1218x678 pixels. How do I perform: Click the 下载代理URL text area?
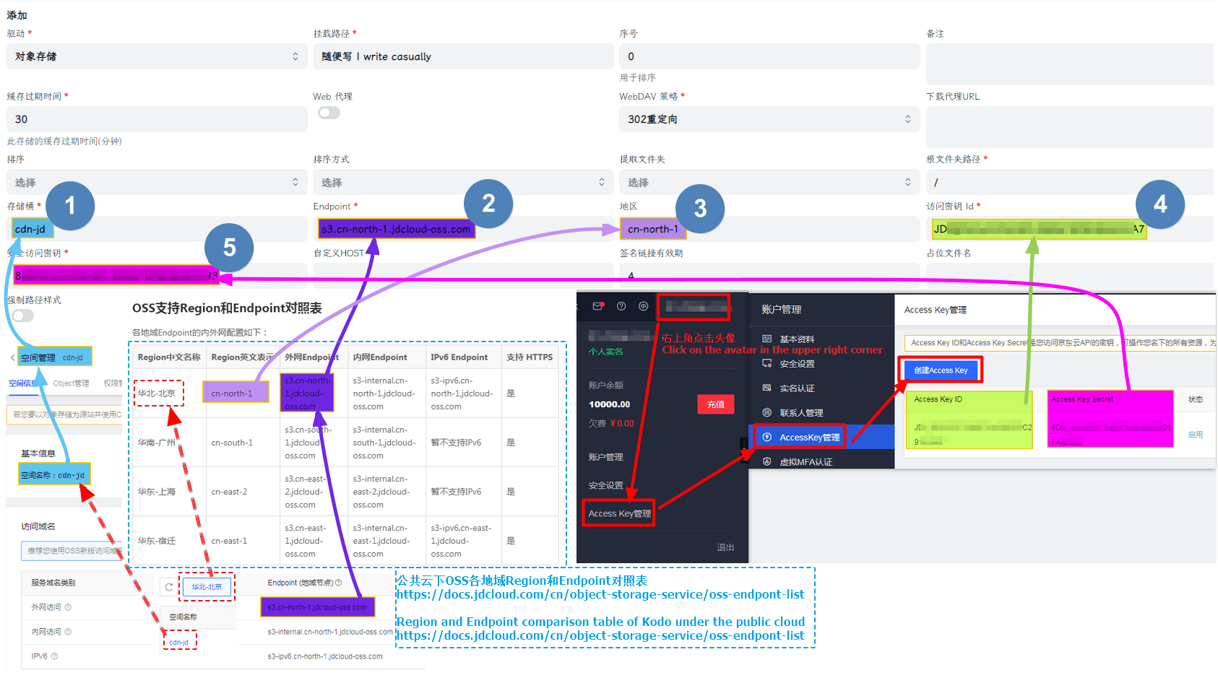click(1070, 127)
